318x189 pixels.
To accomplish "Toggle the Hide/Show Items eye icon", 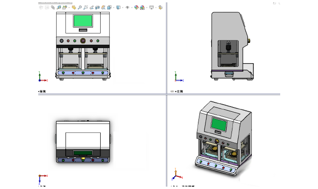I will click(x=128, y=8).
